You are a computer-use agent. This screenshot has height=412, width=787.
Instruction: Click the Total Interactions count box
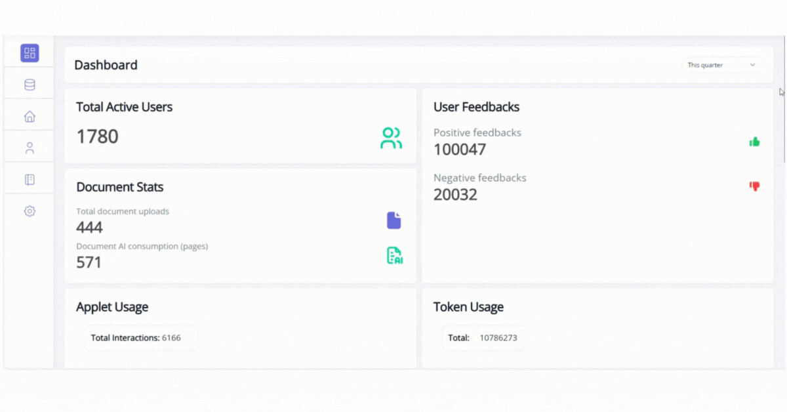pos(140,338)
